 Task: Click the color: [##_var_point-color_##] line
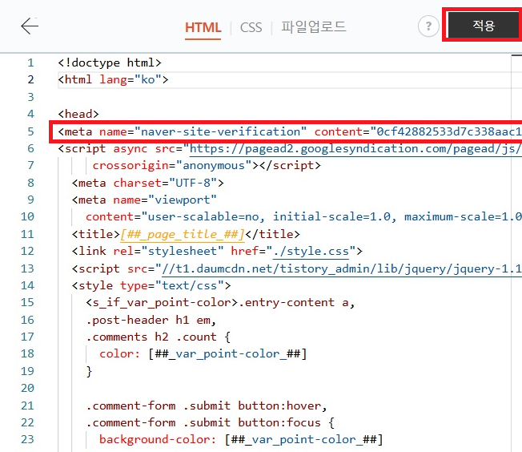click(x=203, y=353)
